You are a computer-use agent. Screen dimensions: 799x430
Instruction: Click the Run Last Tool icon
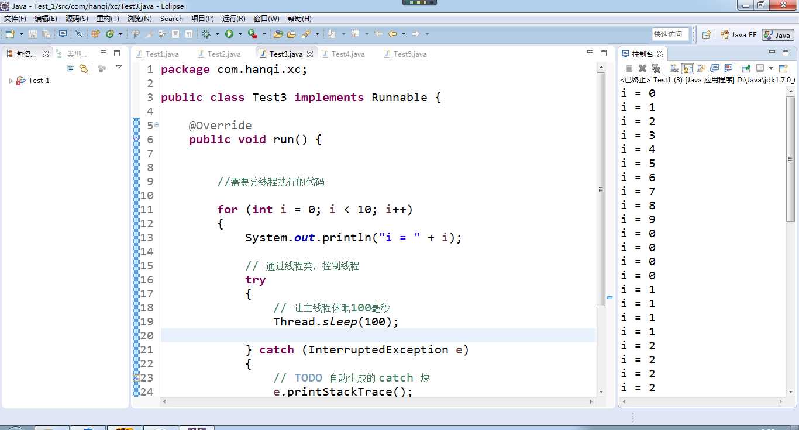click(x=252, y=34)
